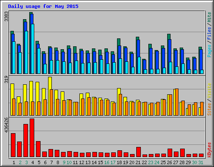
Task: Click day 26 on the x-axis
Action: [x=169, y=162]
